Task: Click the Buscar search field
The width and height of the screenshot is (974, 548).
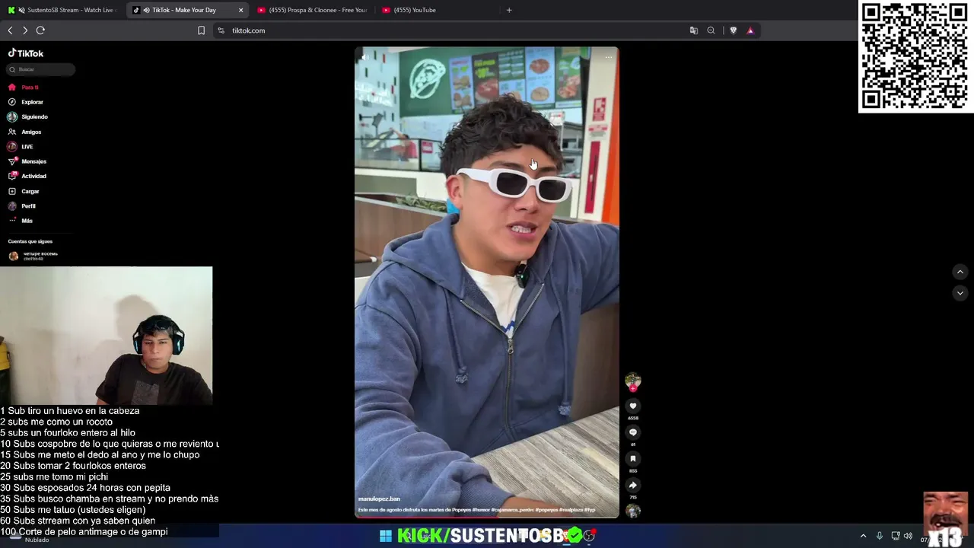Action: [41, 69]
